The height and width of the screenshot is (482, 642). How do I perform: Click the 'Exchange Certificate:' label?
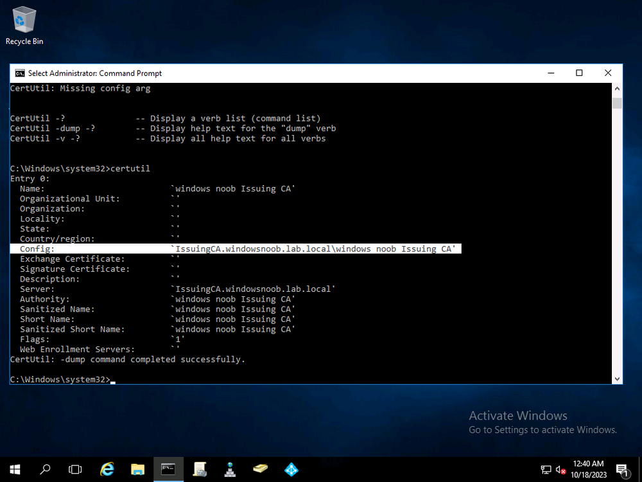(x=73, y=259)
